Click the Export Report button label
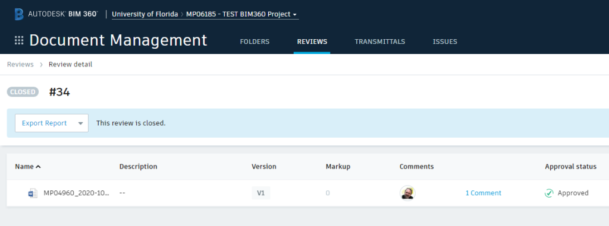Image resolution: width=609 pixels, height=226 pixels. click(44, 123)
